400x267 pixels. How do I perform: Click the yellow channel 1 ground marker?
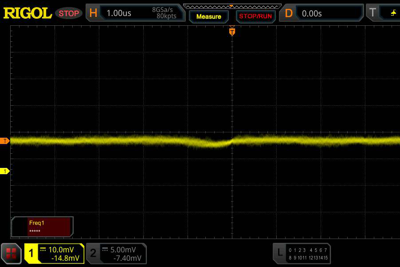coord(4,171)
